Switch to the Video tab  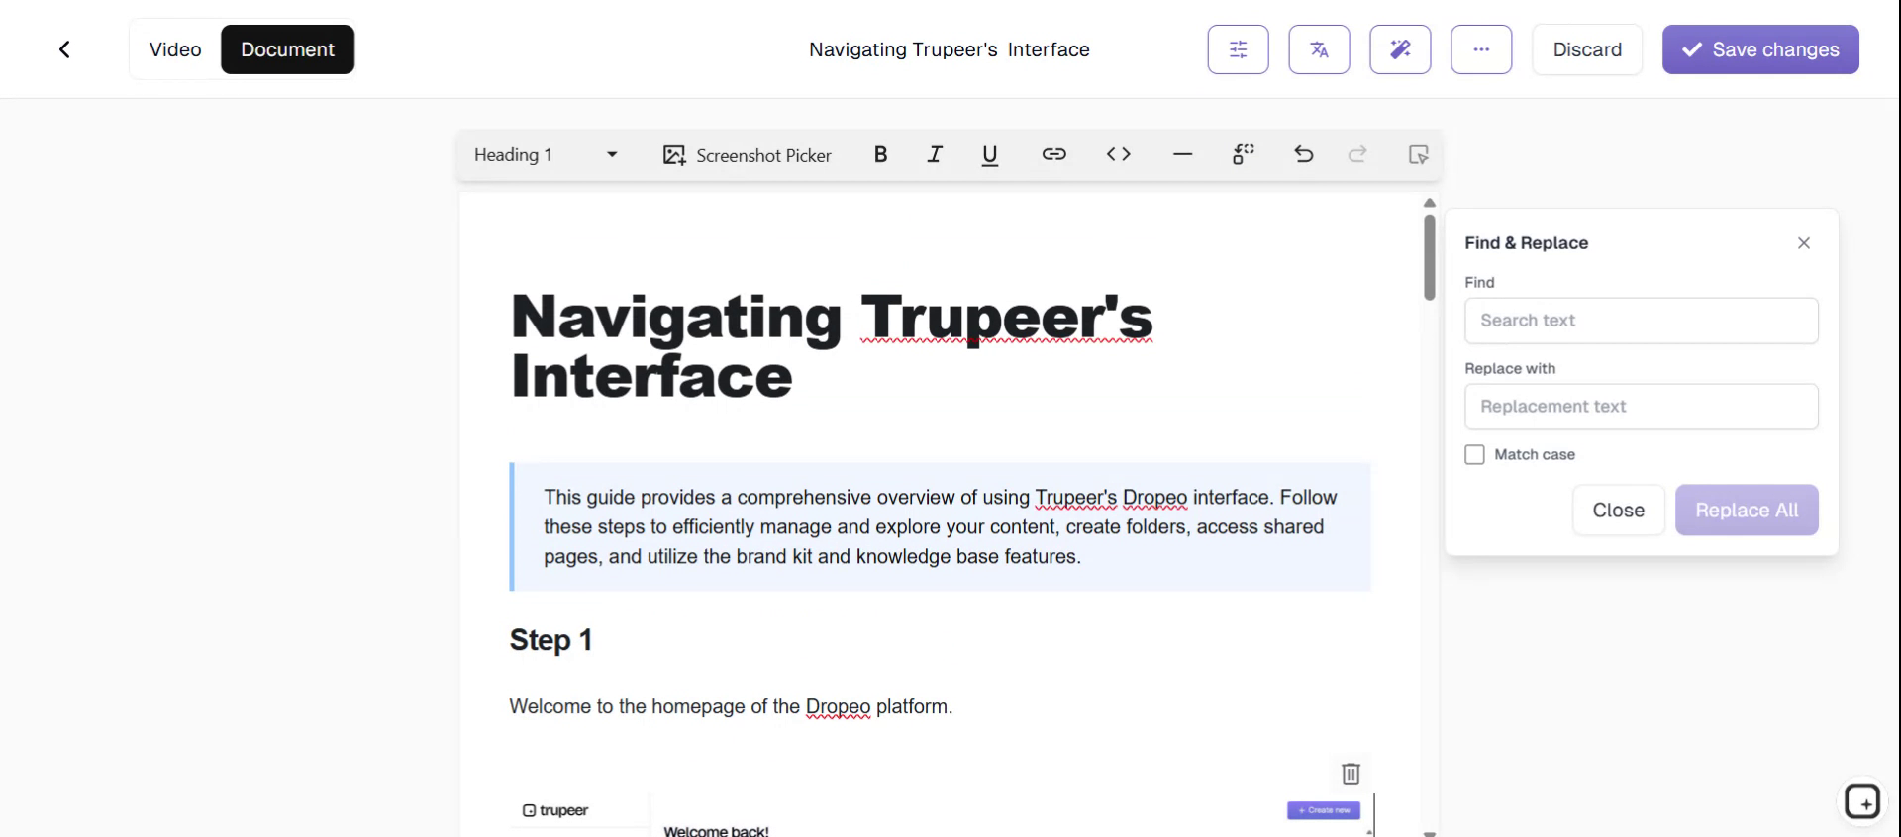click(175, 49)
